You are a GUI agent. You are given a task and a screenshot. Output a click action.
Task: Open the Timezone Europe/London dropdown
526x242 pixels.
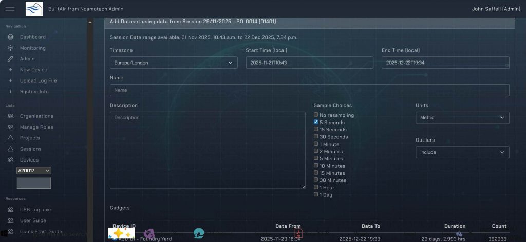point(174,63)
